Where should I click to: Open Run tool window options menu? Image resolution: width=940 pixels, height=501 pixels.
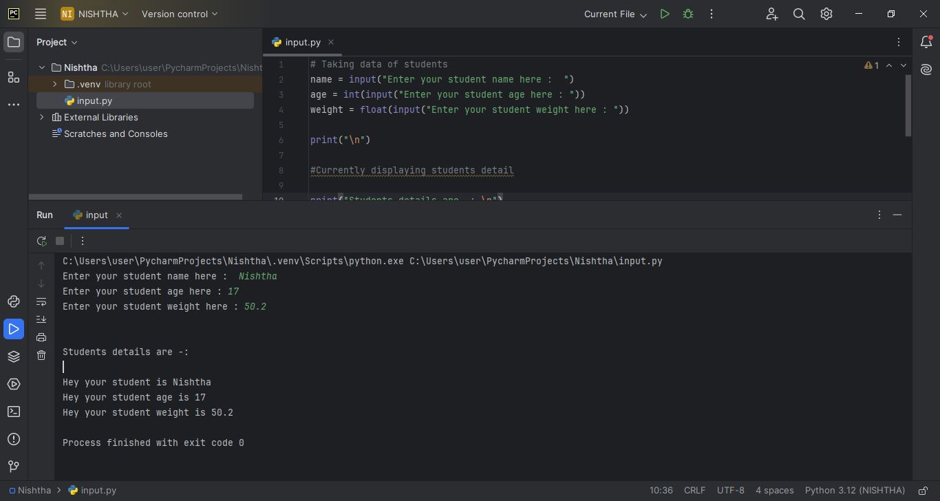[879, 215]
